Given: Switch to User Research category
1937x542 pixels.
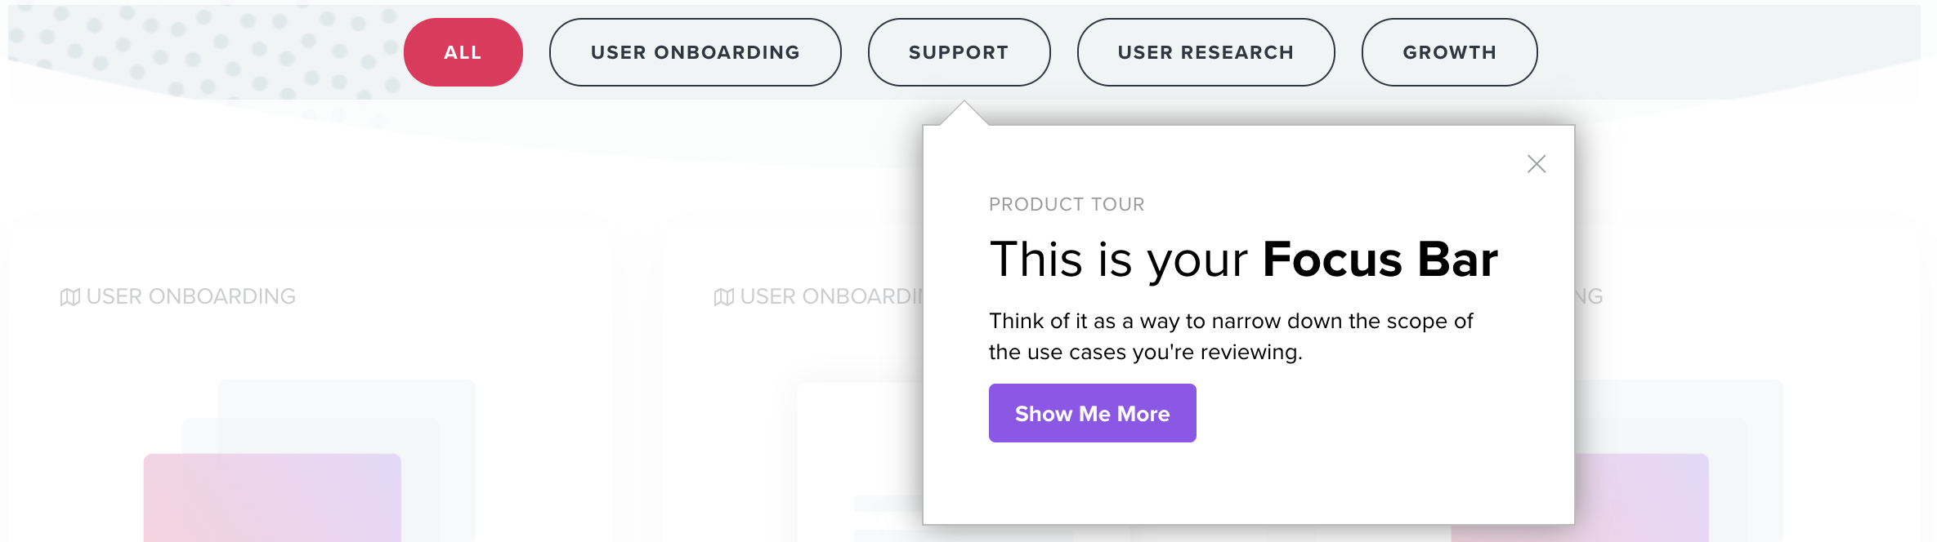Looking at the screenshot, I should coord(1206,52).
